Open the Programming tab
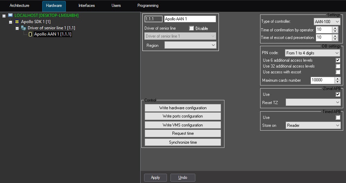This screenshot has width=346, height=183. coord(148,6)
